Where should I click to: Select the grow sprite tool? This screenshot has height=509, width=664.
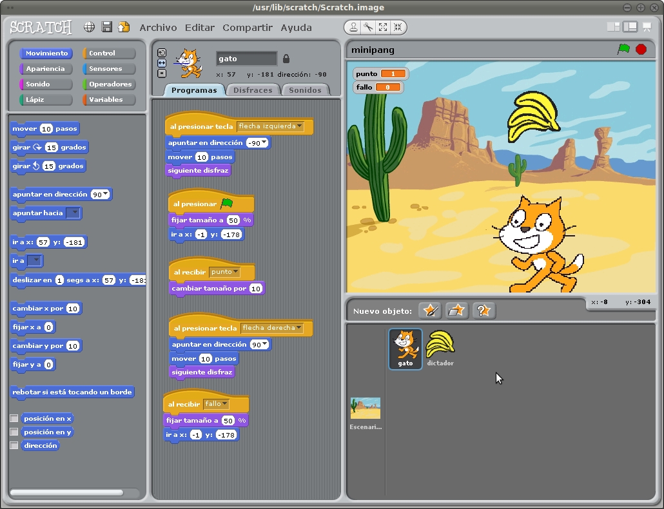pyautogui.click(x=384, y=27)
